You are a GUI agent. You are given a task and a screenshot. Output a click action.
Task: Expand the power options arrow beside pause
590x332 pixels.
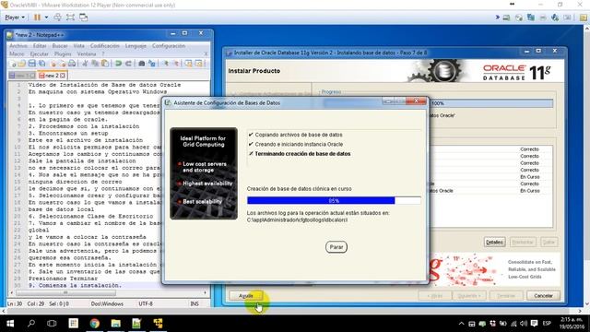(46, 18)
